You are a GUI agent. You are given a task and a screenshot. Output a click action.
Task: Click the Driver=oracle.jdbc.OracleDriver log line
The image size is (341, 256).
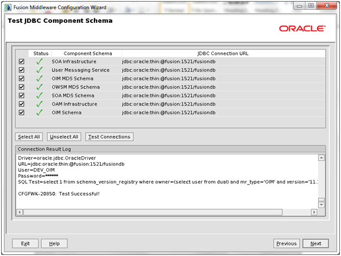57,158
